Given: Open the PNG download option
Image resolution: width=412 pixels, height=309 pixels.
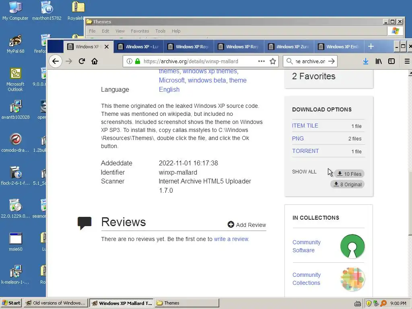Looking at the screenshot, I should click(x=298, y=138).
